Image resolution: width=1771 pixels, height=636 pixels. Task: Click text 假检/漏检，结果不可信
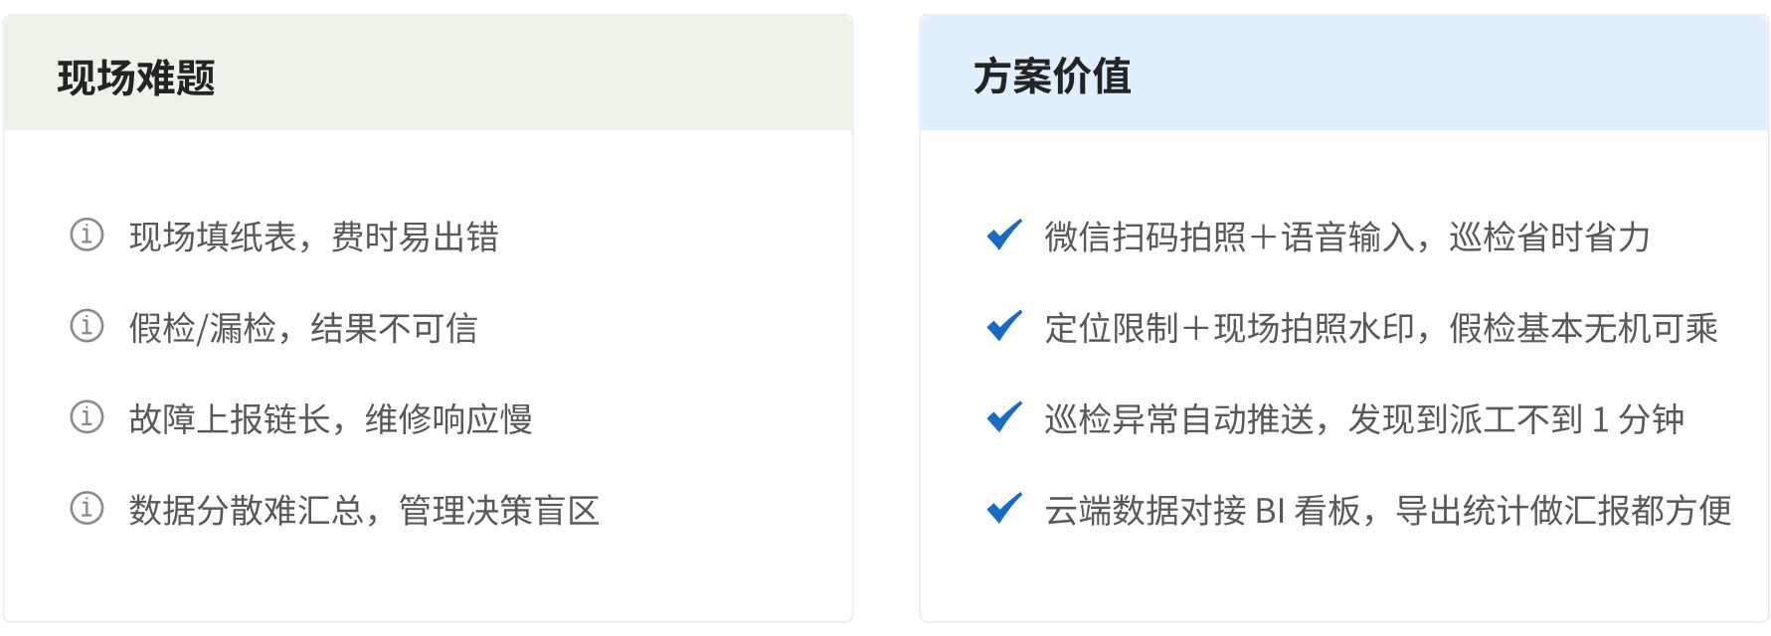tap(303, 328)
